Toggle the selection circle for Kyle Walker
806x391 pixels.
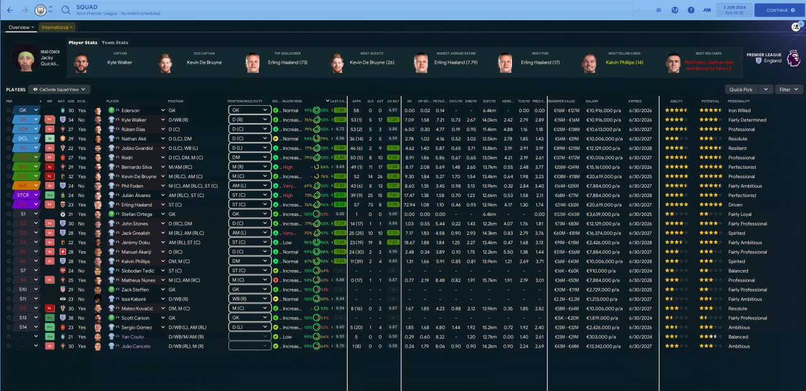[9, 120]
